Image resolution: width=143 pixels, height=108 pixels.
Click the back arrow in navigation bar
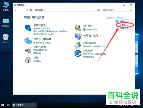coord(16,10)
